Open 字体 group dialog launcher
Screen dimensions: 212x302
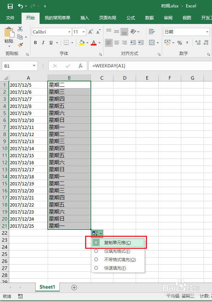click(100, 55)
